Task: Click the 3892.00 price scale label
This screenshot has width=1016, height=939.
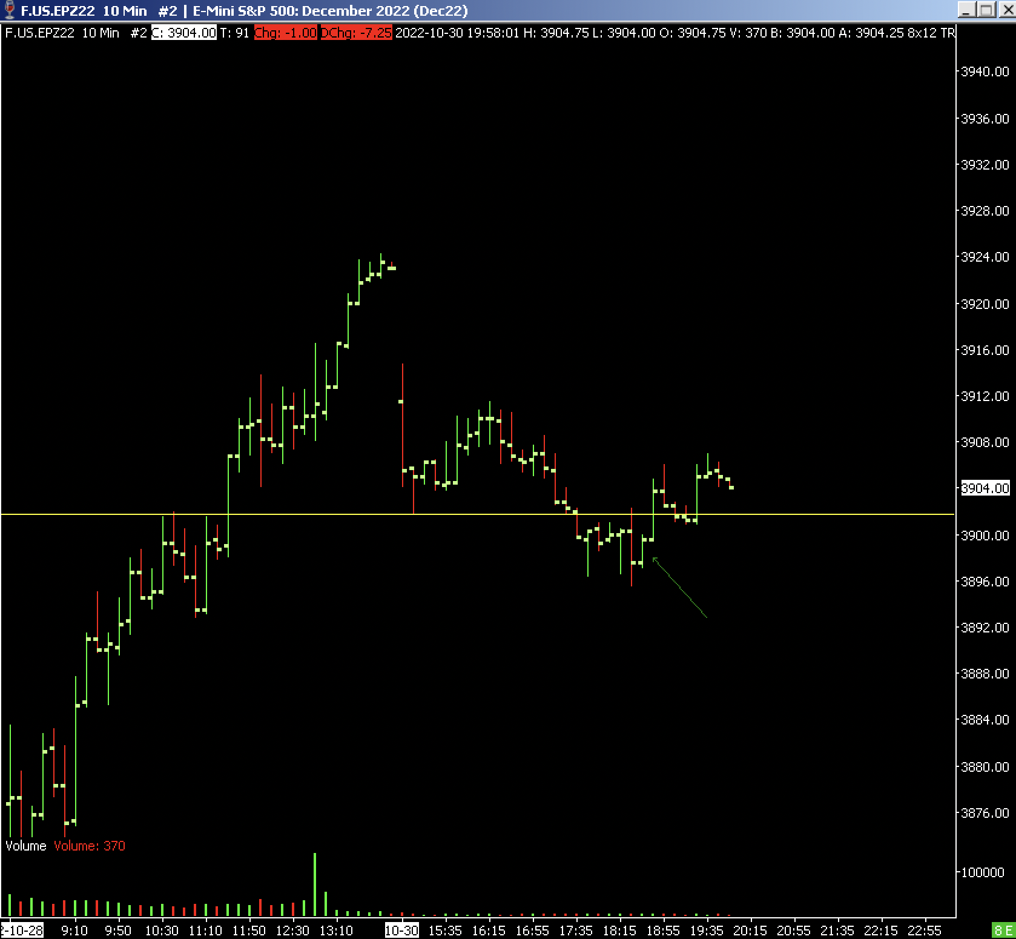Action: 985,628
